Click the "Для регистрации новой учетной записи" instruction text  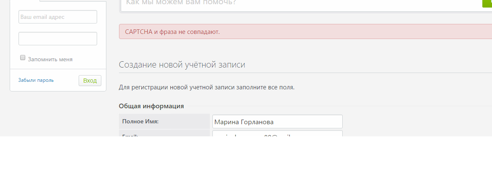coord(206,87)
